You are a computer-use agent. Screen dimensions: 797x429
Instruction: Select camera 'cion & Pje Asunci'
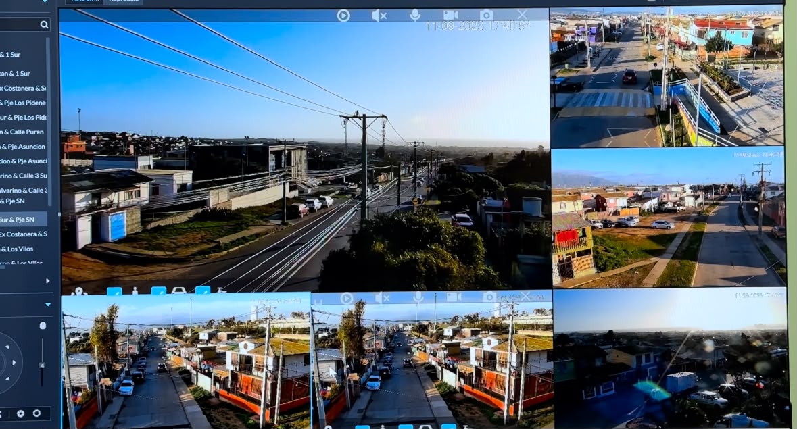click(x=24, y=161)
